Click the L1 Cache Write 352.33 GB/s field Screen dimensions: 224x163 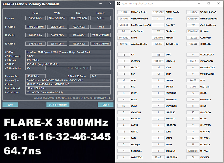(x=57, y=27)
